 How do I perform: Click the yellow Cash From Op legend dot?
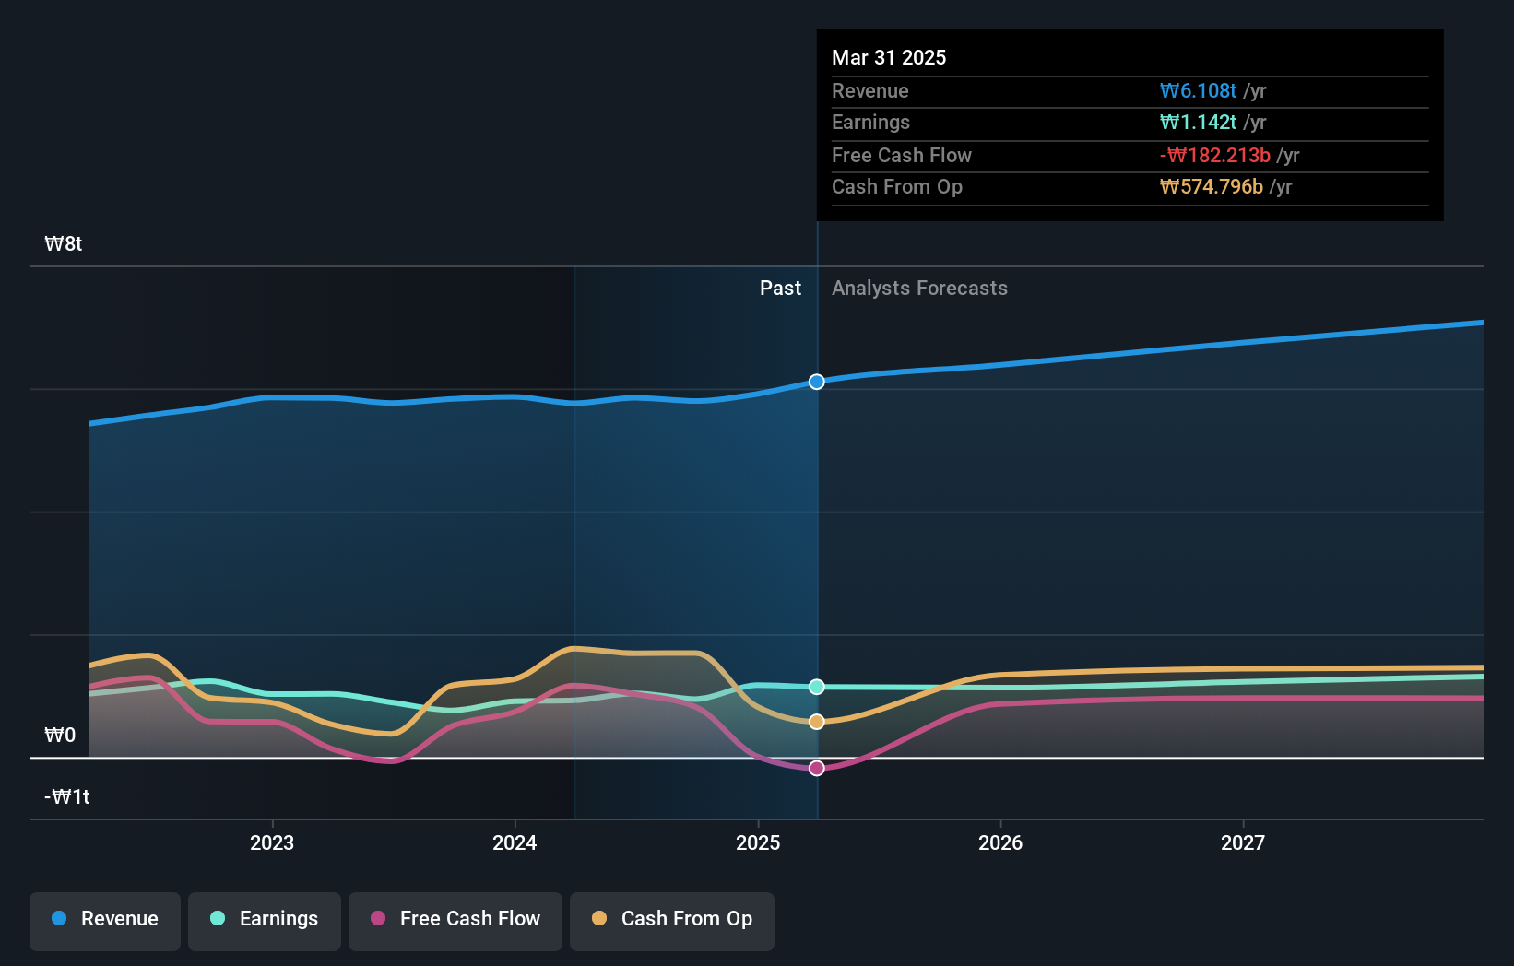tap(600, 919)
